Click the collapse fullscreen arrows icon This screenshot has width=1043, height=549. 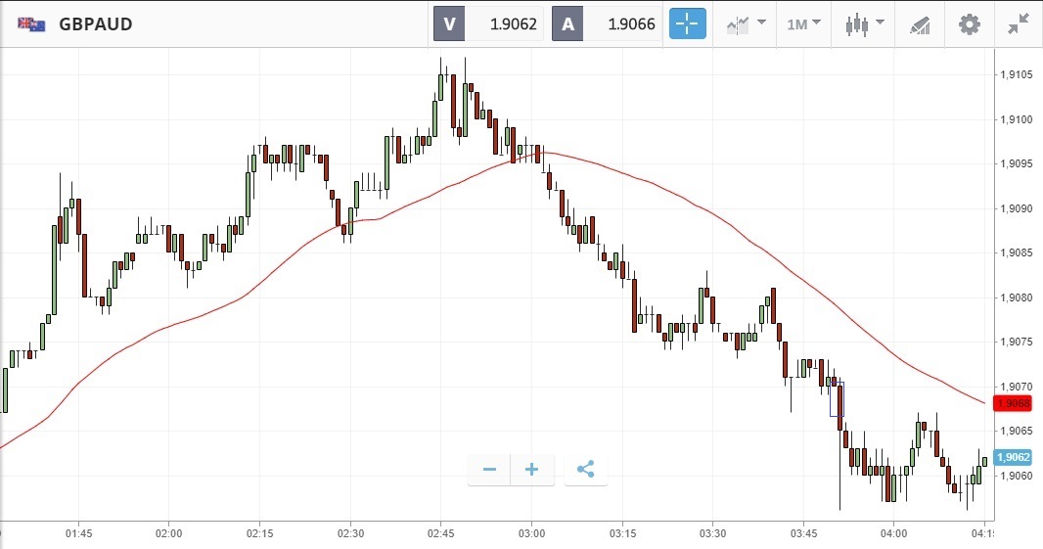(1019, 24)
